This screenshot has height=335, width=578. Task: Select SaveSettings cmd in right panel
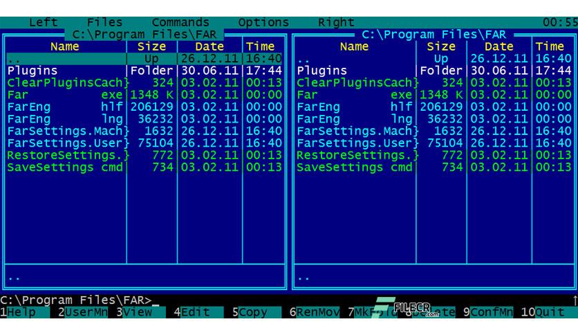[434, 167]
